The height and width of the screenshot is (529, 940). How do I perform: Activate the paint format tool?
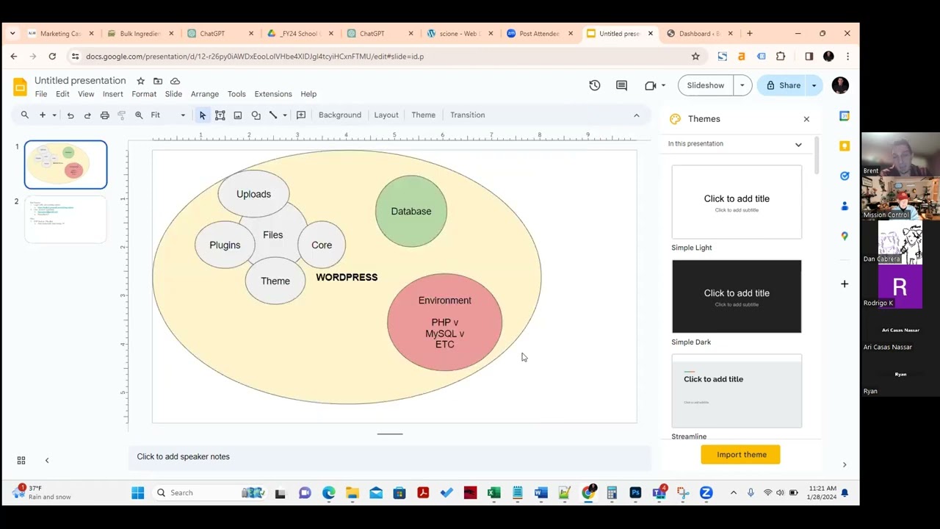coord(121,115)
